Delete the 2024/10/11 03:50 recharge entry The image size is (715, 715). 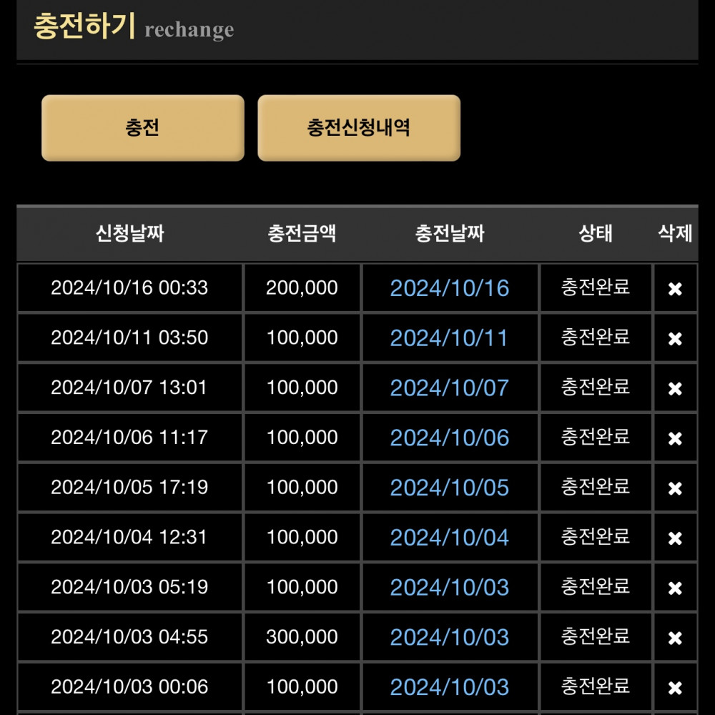pyautogui.click(x=674, y=339)
